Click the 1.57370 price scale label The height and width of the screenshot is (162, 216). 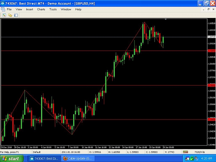click(212, 77)
